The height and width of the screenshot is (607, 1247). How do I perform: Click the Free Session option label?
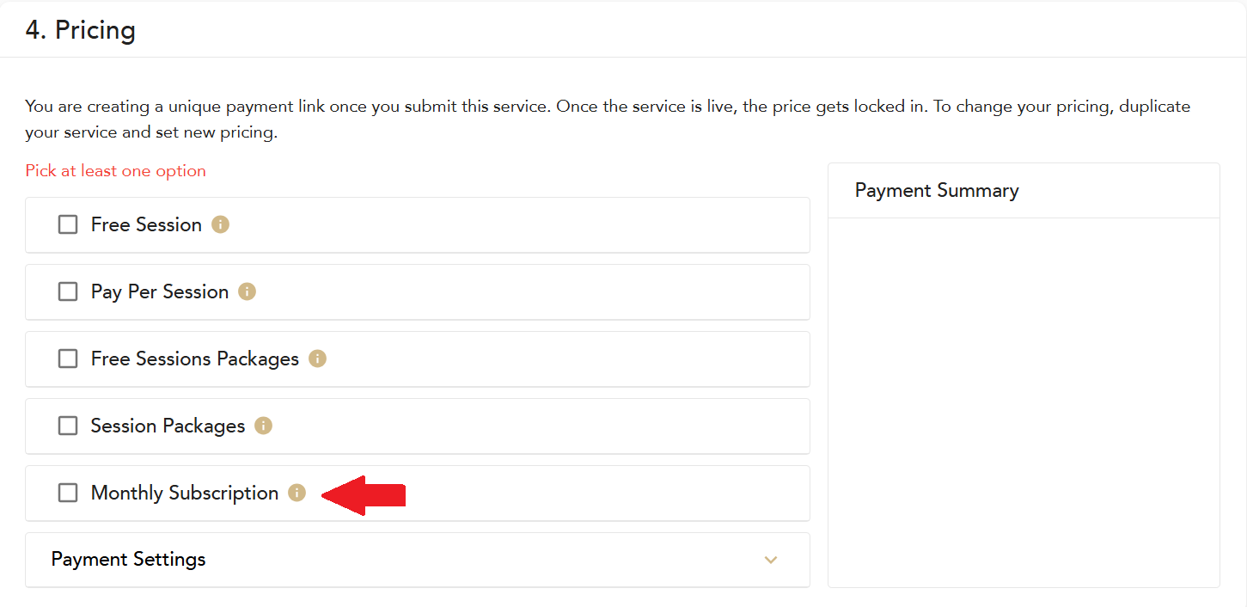[146, 225]
